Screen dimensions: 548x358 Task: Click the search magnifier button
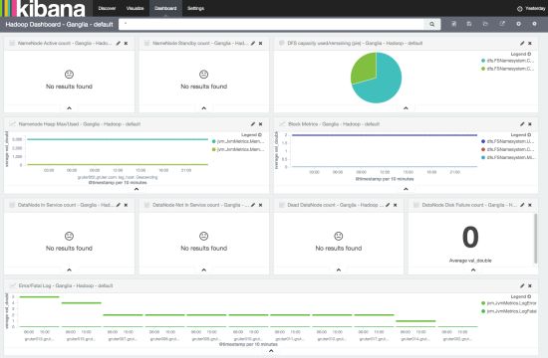pos(432,24)
